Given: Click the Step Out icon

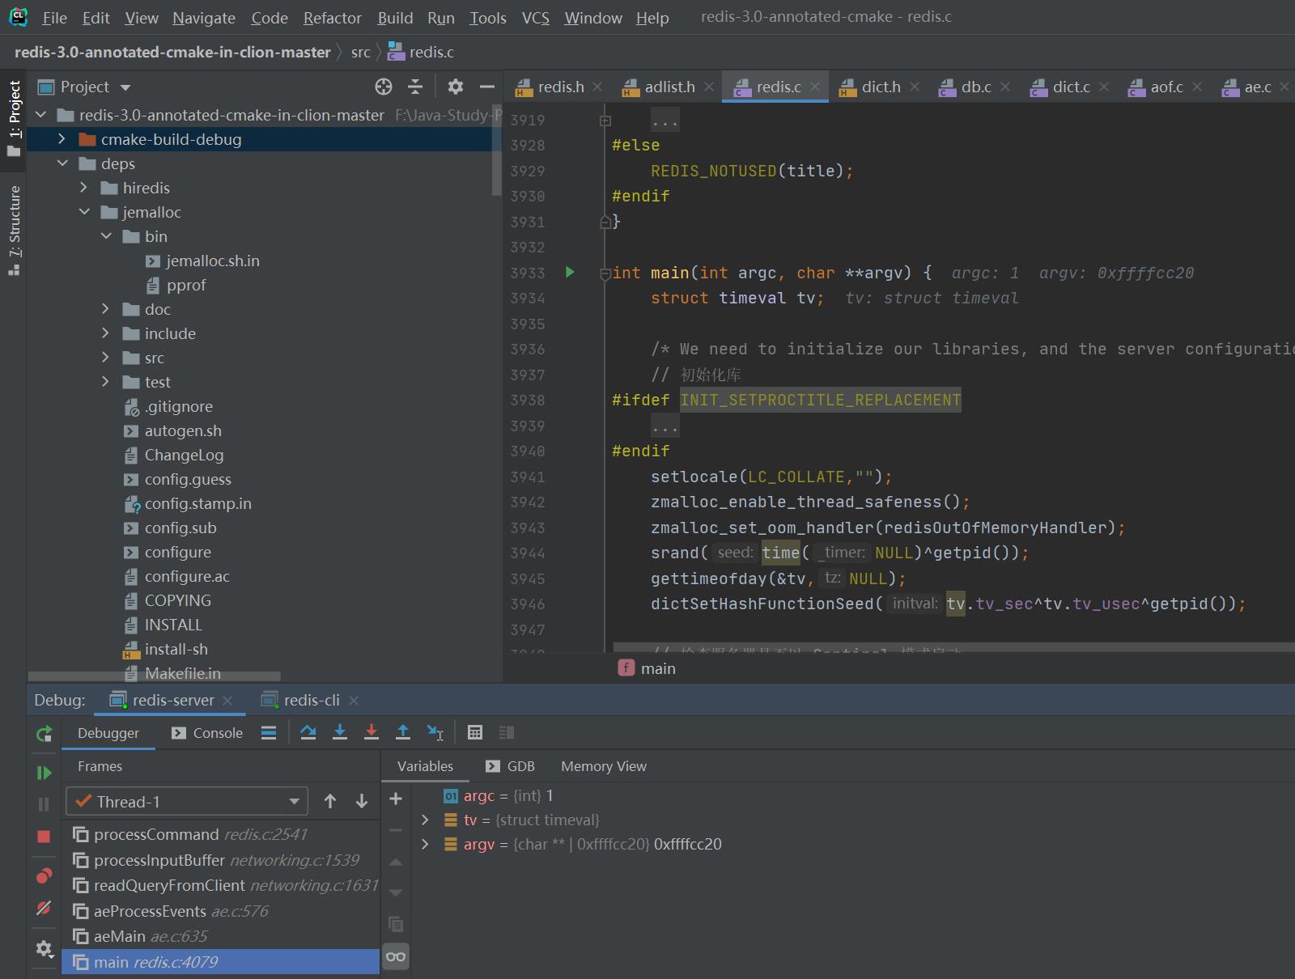Looking at the screenshot, I should (403, 733).
